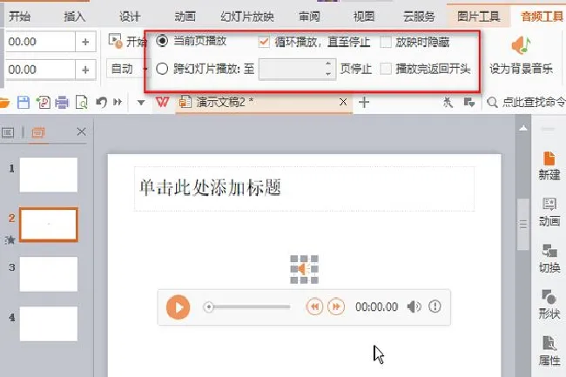
Task: Add a new document tab
Action: [364, 102]
